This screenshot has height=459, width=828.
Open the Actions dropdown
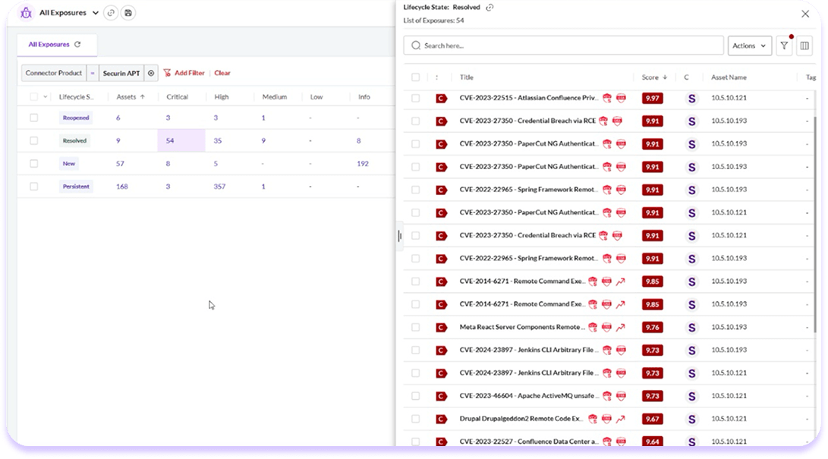(749, 46)
